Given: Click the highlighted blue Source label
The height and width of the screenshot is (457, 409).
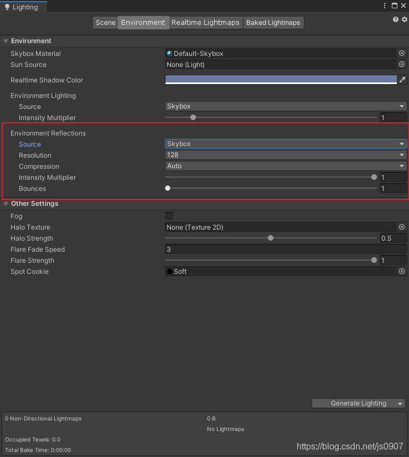Looking at the screenshot, I should coord(30,144).
